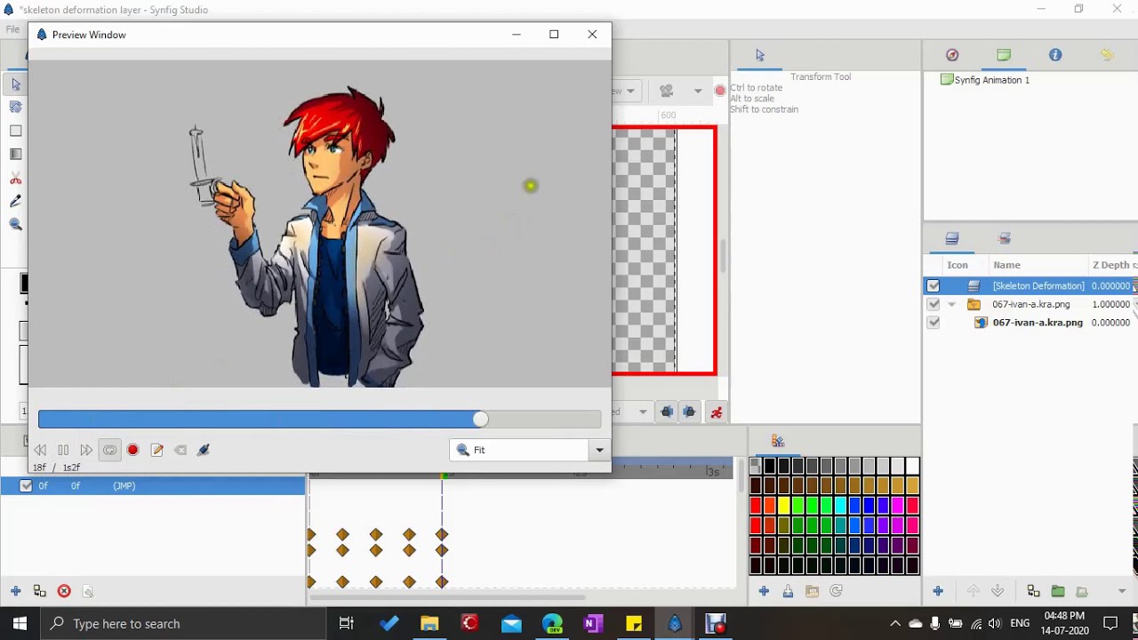Jump to previous frame in preview
This screenshot has height=640, width=1138.
pyautogui.click(x=40, y=450)
